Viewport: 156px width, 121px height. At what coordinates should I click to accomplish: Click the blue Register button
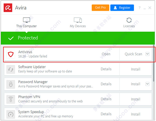click(x=122, y=8)
